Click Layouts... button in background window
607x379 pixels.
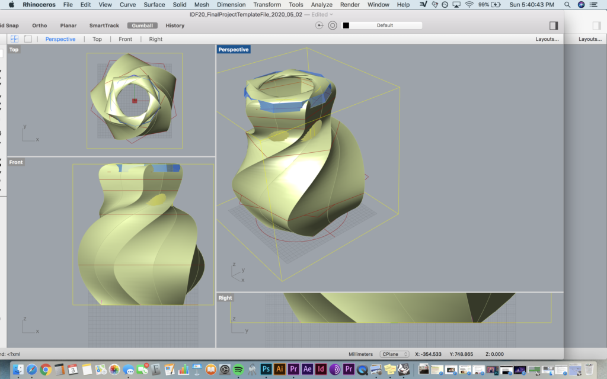(x=590, y=39)
